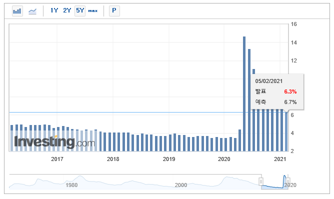Click the 2019 x-axis label
Image resolution: width=334 pixels, height=199 pixels.
(x=169, y=159)
